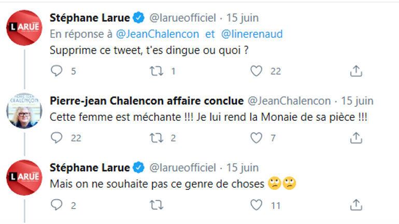The height and width of the screenshot is (224, 399).
Task: Retweet the "Cette femme est méchante" tweet
Action: click(x=156, y=138)
